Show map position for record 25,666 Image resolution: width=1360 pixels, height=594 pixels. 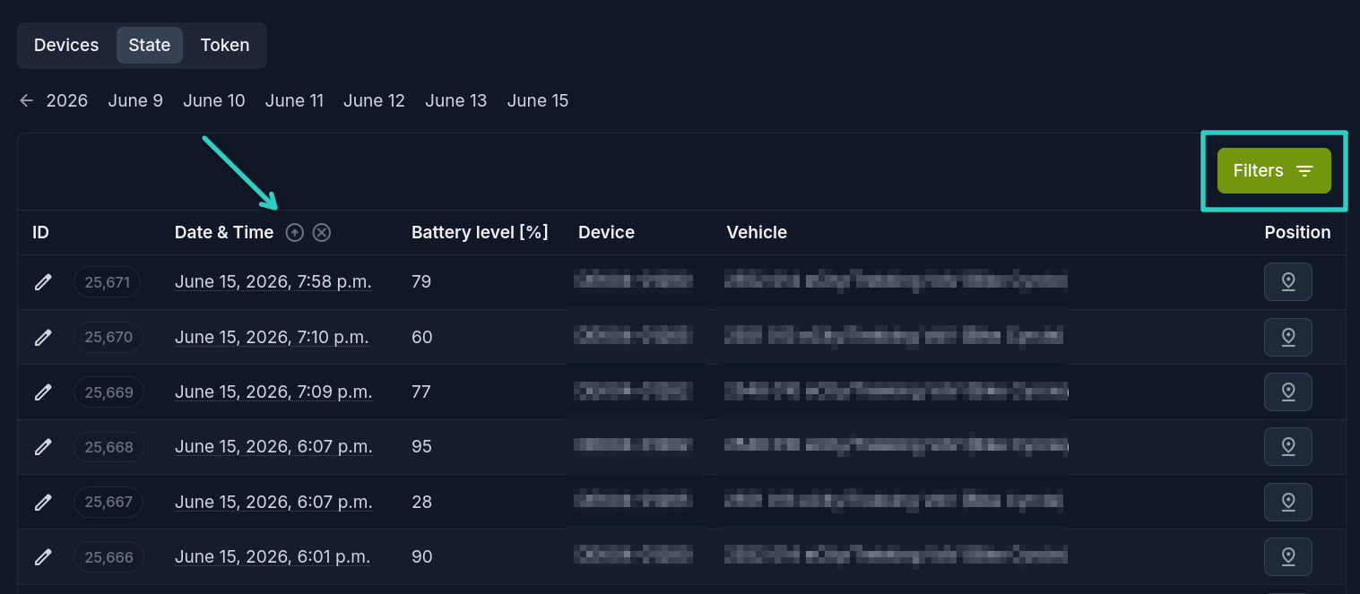pos(1288,556)
